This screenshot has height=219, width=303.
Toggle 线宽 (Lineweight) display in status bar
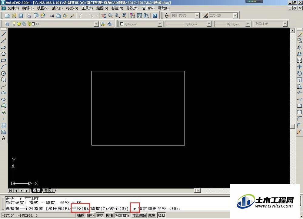pyautogui.click(x=152, y=215)
